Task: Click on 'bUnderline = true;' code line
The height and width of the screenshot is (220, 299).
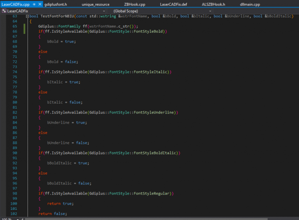Action: (67, 123)
